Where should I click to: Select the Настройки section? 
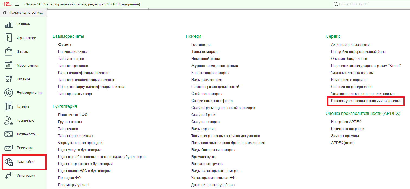(x=23, y=162)
